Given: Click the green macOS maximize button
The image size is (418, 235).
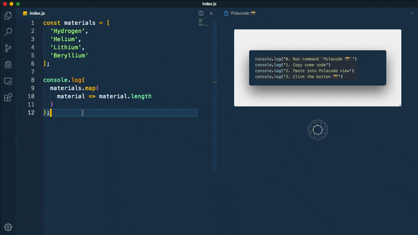Looking at the screenshot, I should point(18,4).
